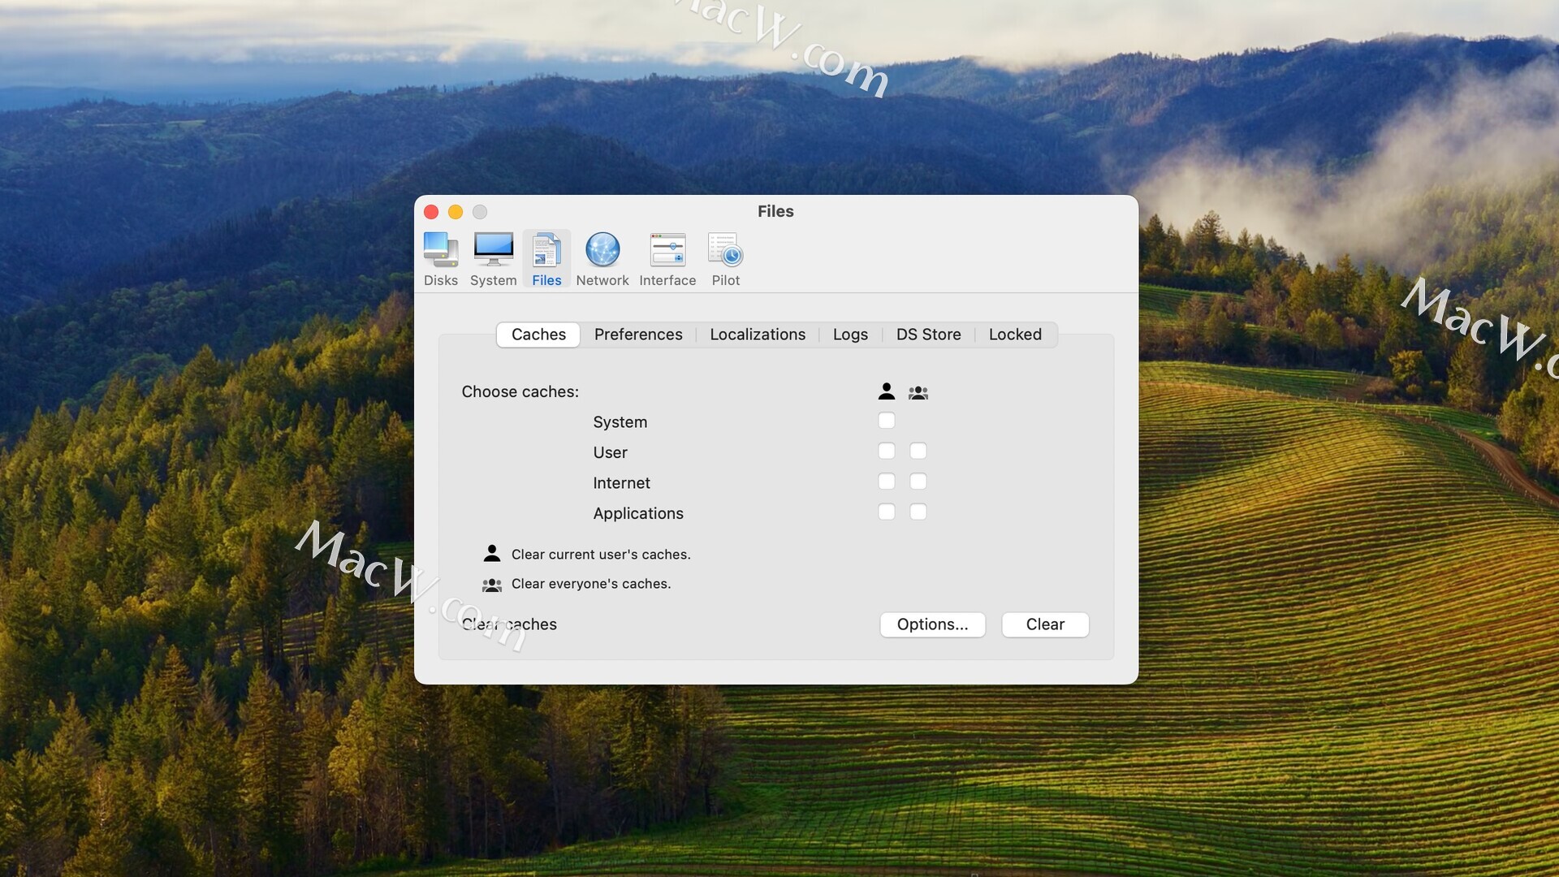The image size is (1559, 877).
Task: Click the single-user column header icon
Action: pyautogui.click(x=886, y=391)
